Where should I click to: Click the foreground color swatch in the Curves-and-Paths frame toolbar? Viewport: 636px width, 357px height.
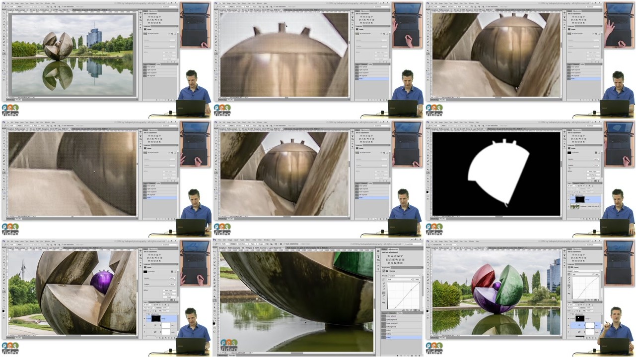[x=214, y=323]
